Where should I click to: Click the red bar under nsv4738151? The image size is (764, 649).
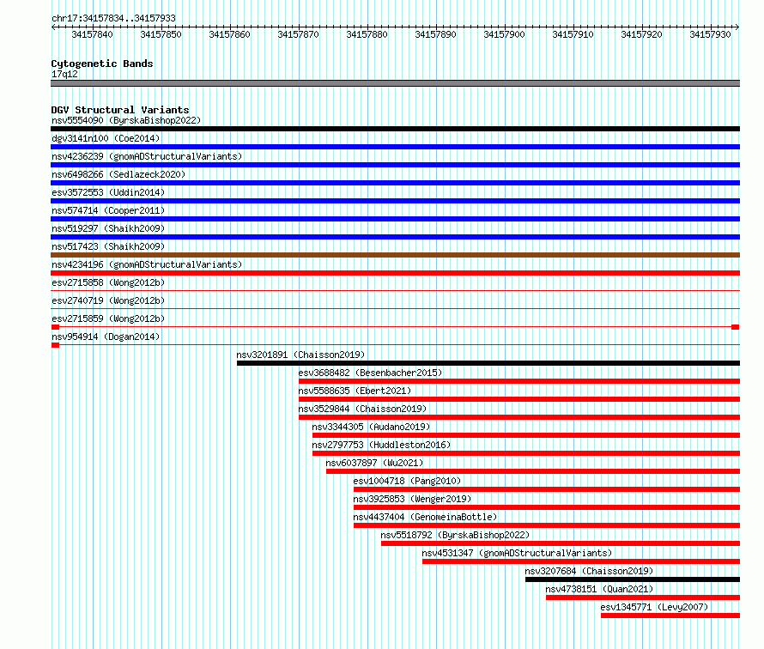click(643, 597)
